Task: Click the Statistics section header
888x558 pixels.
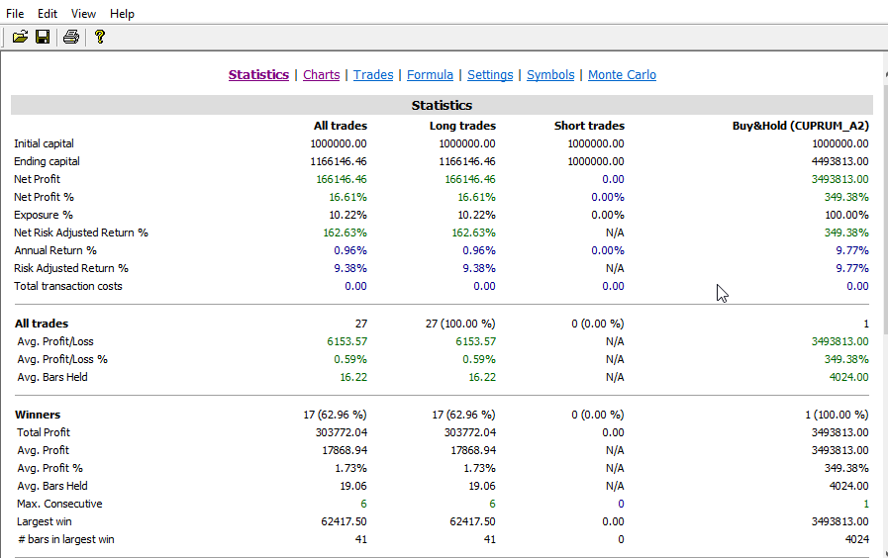Action: pos(442,105)
